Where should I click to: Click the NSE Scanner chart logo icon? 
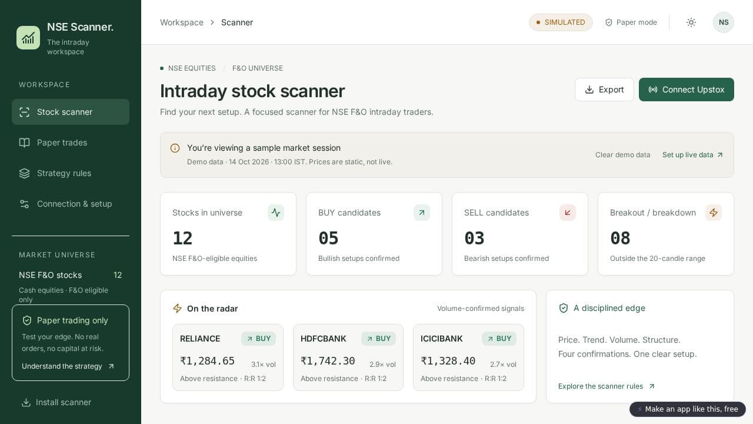[x=28, y=38]
